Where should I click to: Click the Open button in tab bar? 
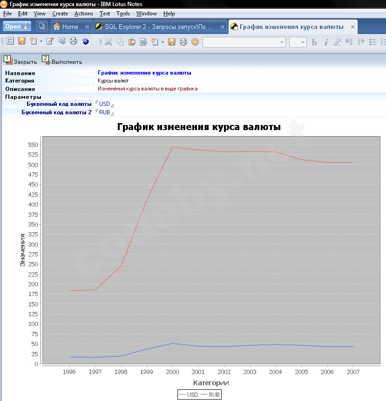(x=17, y=27)
